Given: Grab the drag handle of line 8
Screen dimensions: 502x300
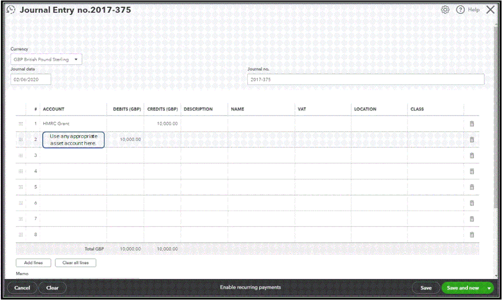Looking at the screenshot, I should [21, 235].
